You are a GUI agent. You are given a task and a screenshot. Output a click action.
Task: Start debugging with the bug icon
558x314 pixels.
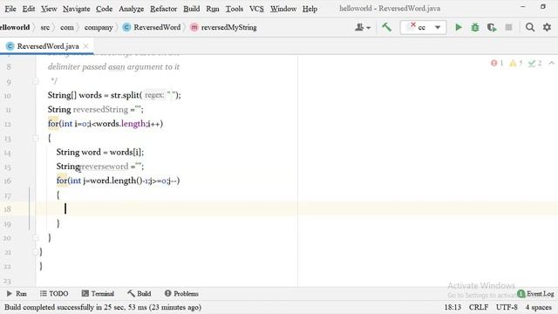click(x=475, y=27)
